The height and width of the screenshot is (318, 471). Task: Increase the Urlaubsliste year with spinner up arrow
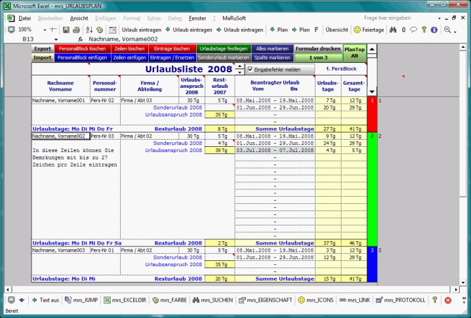coord(240,66)
